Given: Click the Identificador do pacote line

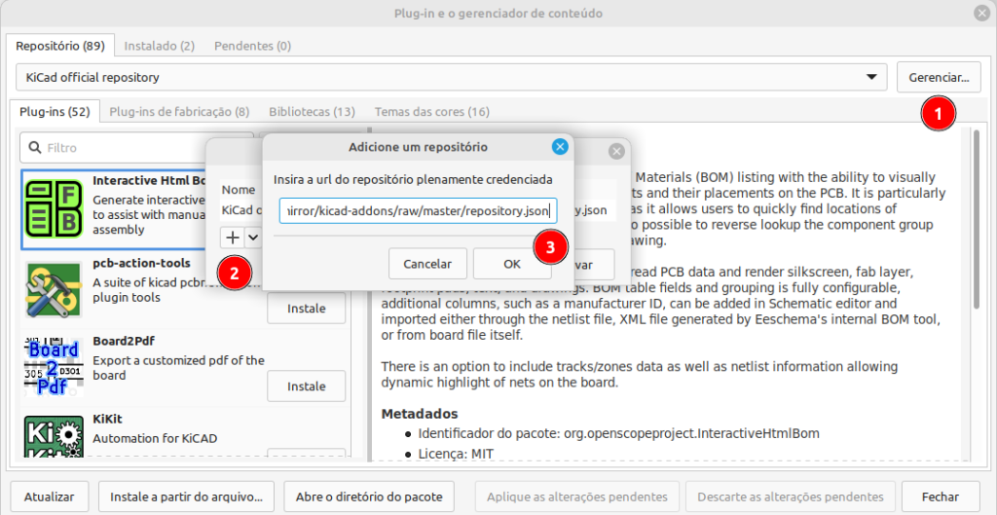Looking at the screenshot, I should (618, 433).
